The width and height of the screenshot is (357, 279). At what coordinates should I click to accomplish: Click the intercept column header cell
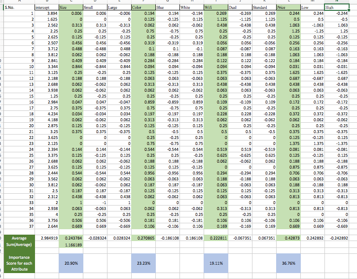pos(47,7)
